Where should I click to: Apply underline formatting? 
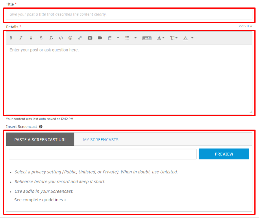31,38
